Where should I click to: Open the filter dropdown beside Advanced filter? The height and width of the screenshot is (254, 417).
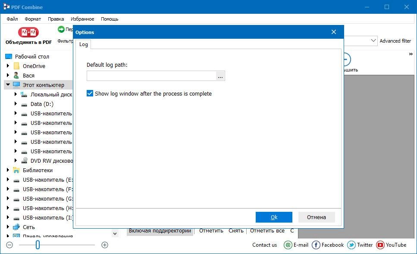pos(373,40)
